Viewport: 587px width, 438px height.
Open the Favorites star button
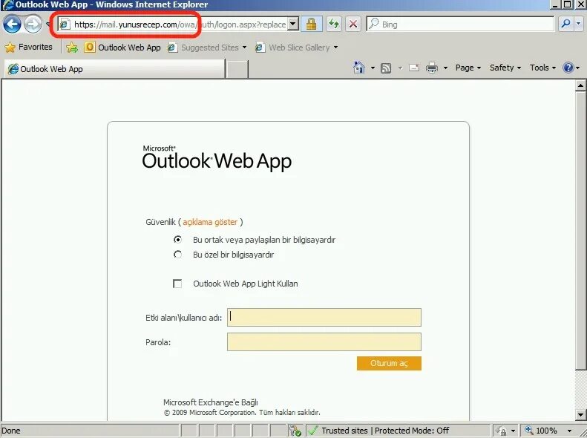point(28,48)
